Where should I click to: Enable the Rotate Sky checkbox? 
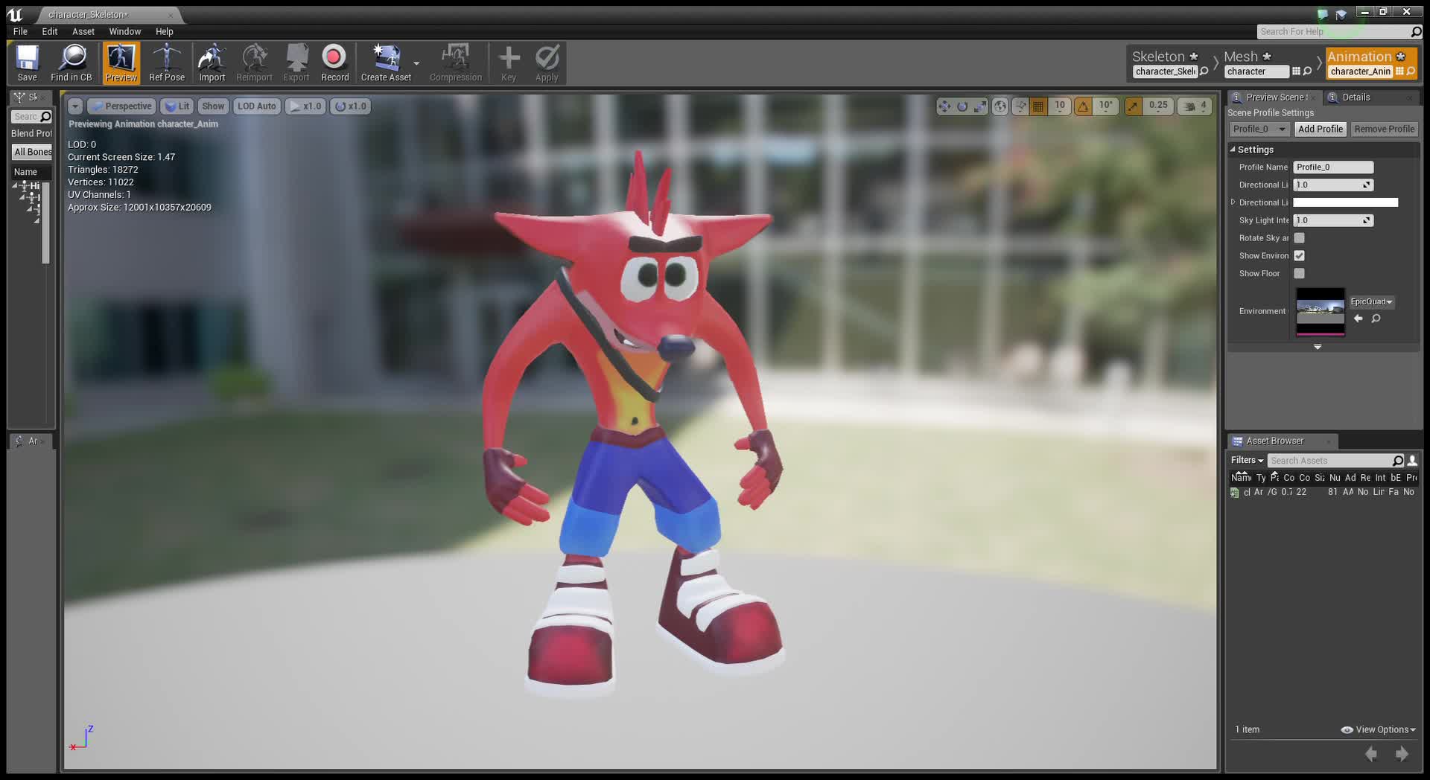[1299, 237]
